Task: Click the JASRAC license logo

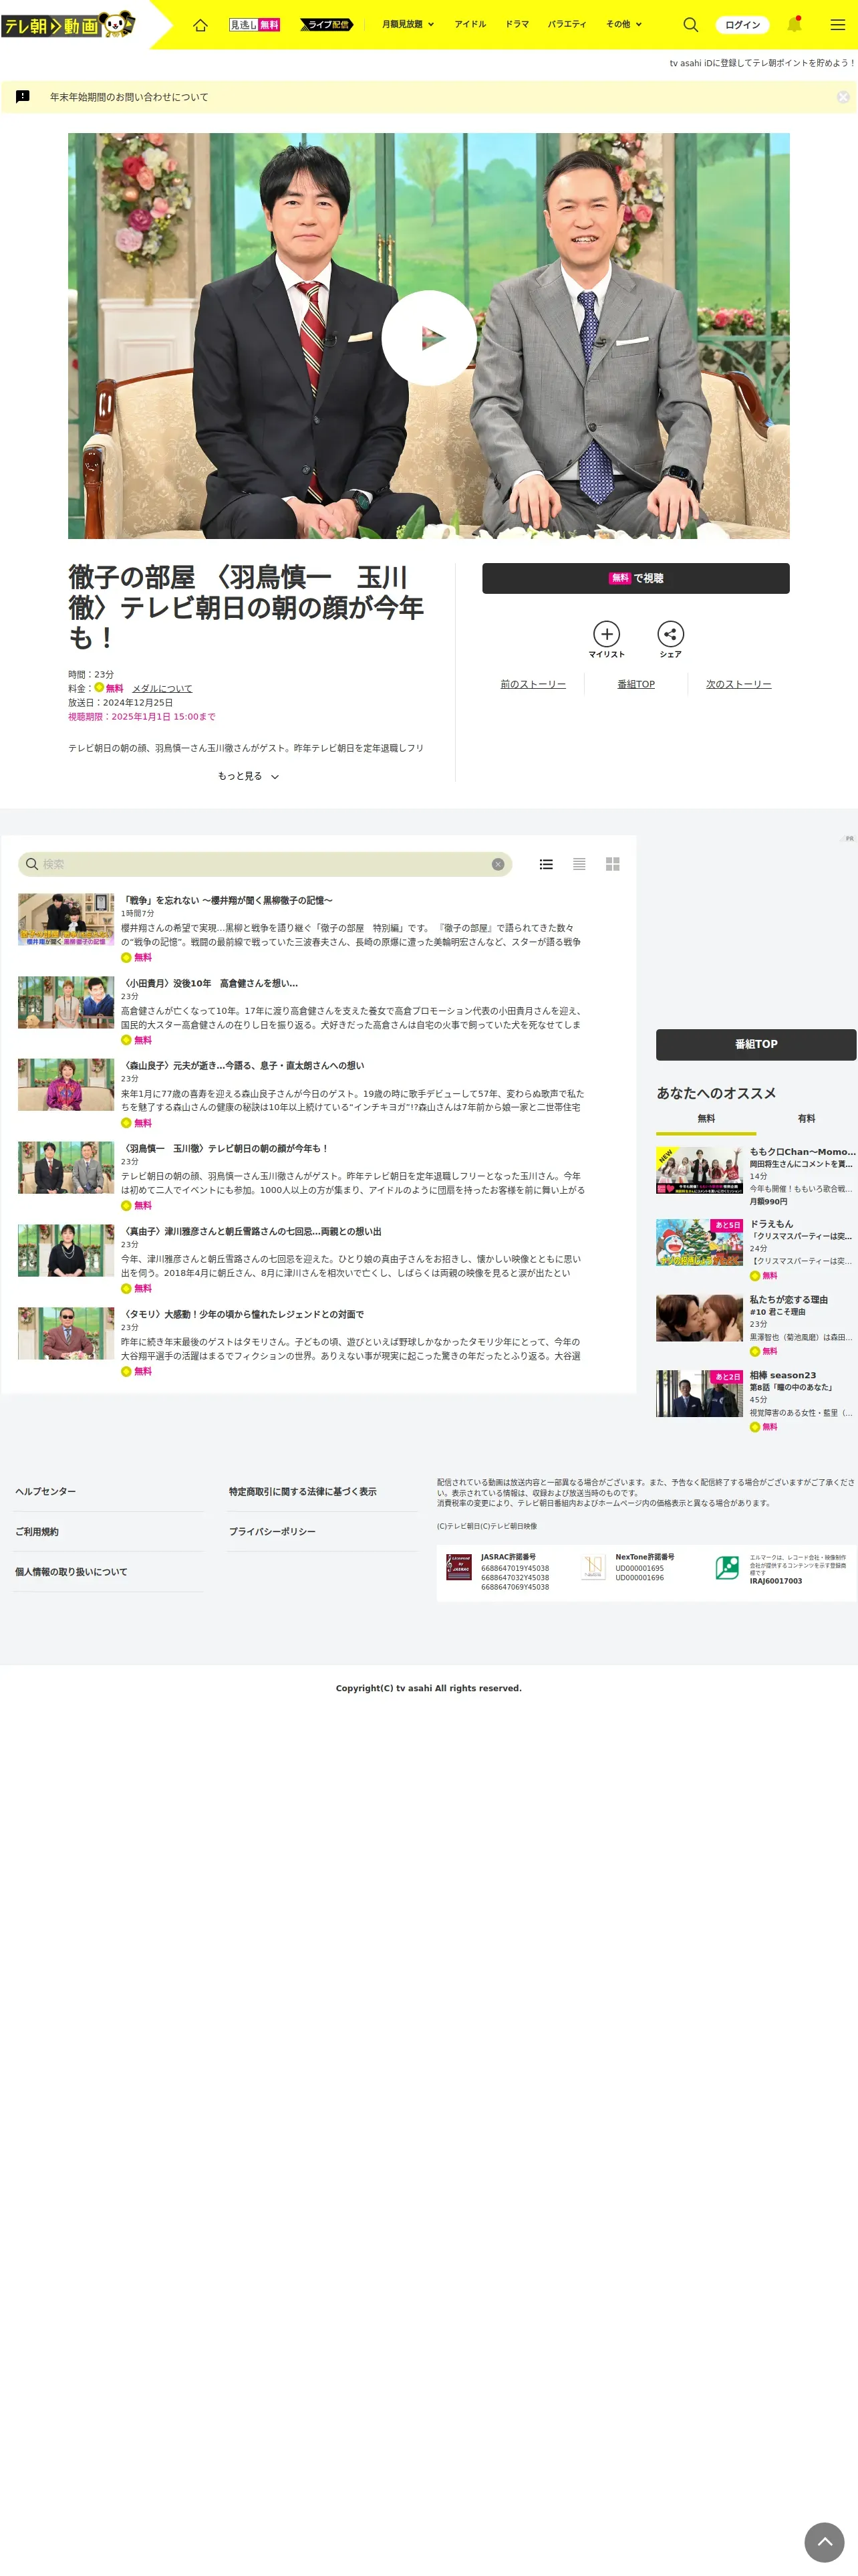Action: 458,1567
